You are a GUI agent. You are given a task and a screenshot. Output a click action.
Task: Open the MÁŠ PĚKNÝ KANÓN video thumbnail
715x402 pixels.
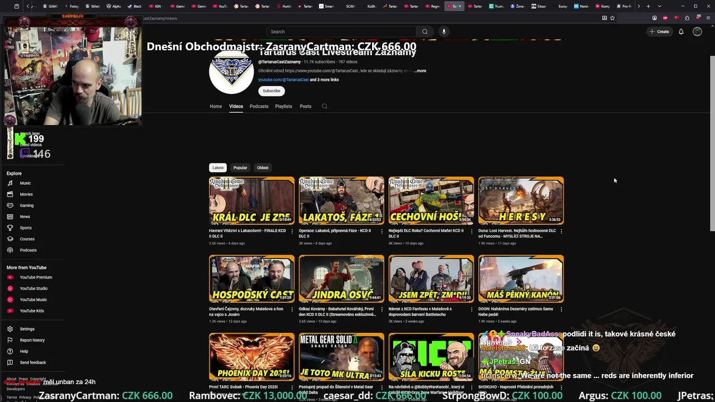(x=521, y=279)
